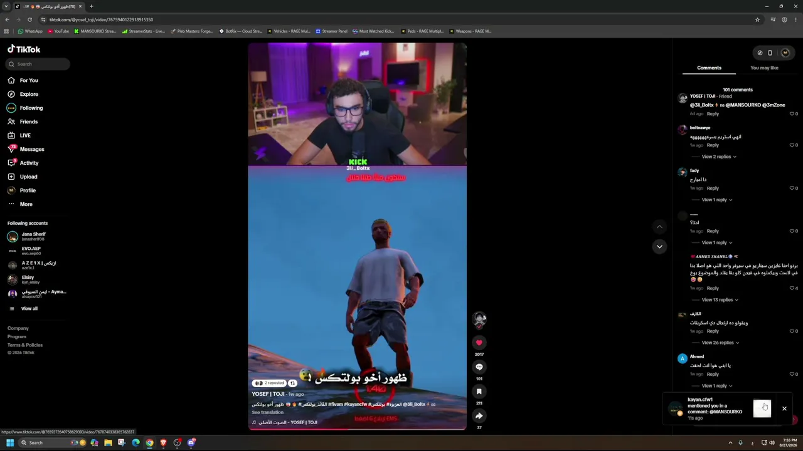This screenshot has width=803, height=451.
Task: Share the video with the arrow icon
Action: (479, 416)
